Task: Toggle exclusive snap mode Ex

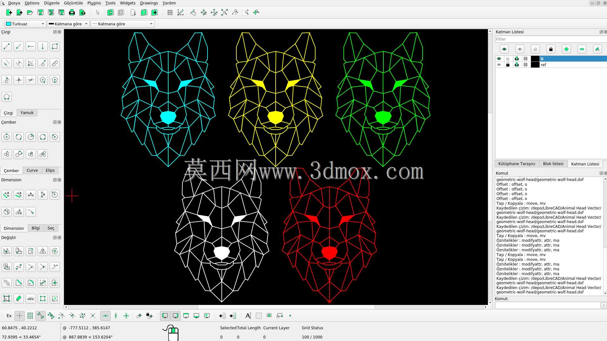Action: click(x=9, y=316)
